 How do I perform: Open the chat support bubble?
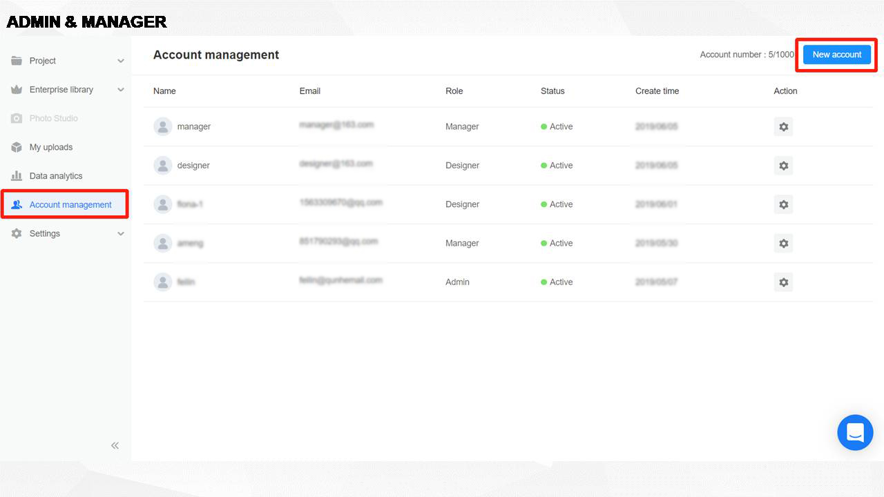point(855,432)
